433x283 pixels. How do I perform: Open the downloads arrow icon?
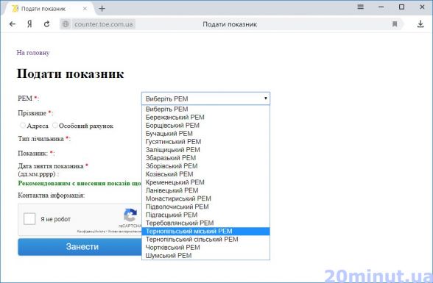point(420,24)
